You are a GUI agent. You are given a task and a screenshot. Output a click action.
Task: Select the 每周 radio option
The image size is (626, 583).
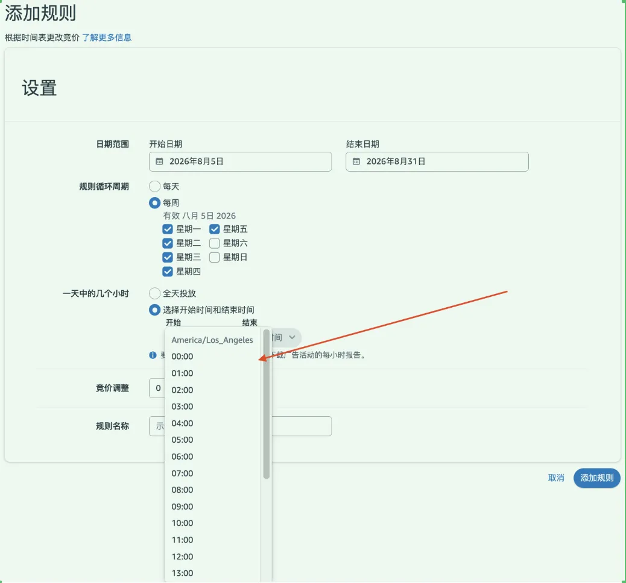coord(154,203)
